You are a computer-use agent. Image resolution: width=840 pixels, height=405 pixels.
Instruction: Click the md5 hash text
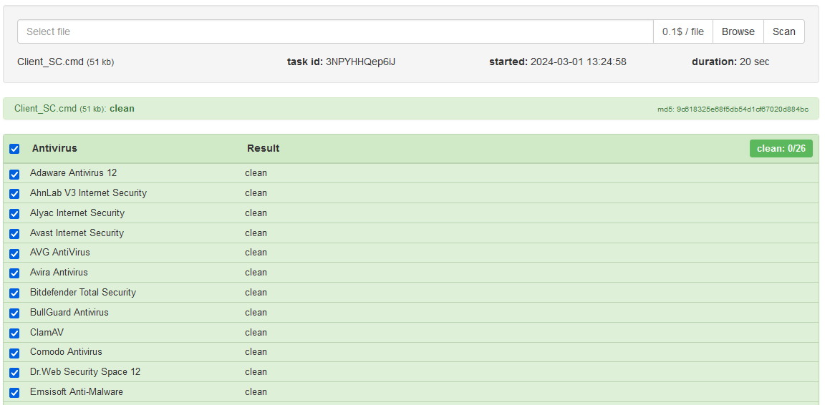[733, 109]
